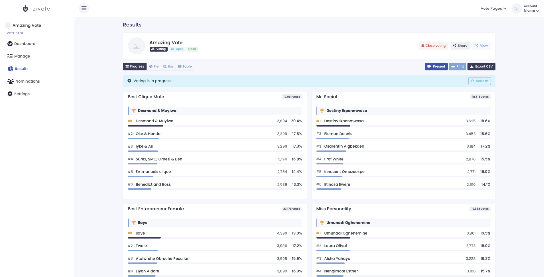The height and width of the screenshot is (277, 544).
Task: Go to Manage in the sidebar
Action: [x=19, y=56]
